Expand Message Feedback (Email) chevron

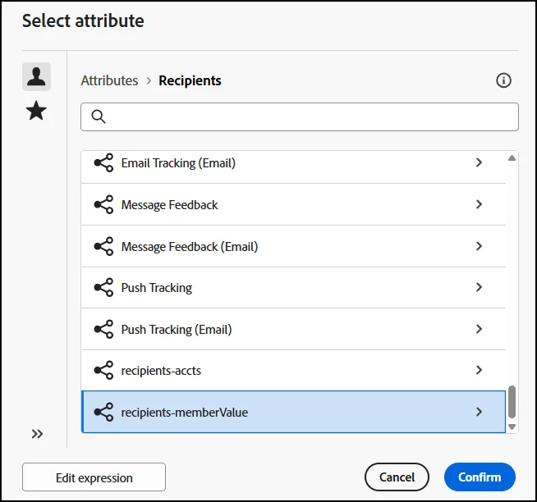(x=480, y=246)
